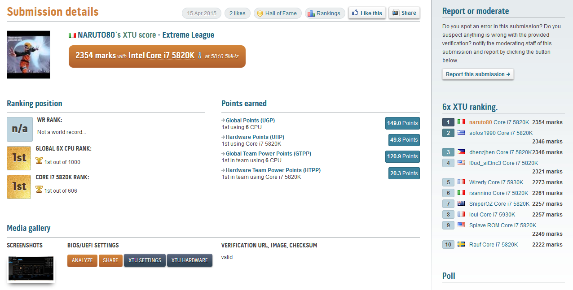
Task: Click the ANALYZE BIOS settings button
Action: click(82, 260)
